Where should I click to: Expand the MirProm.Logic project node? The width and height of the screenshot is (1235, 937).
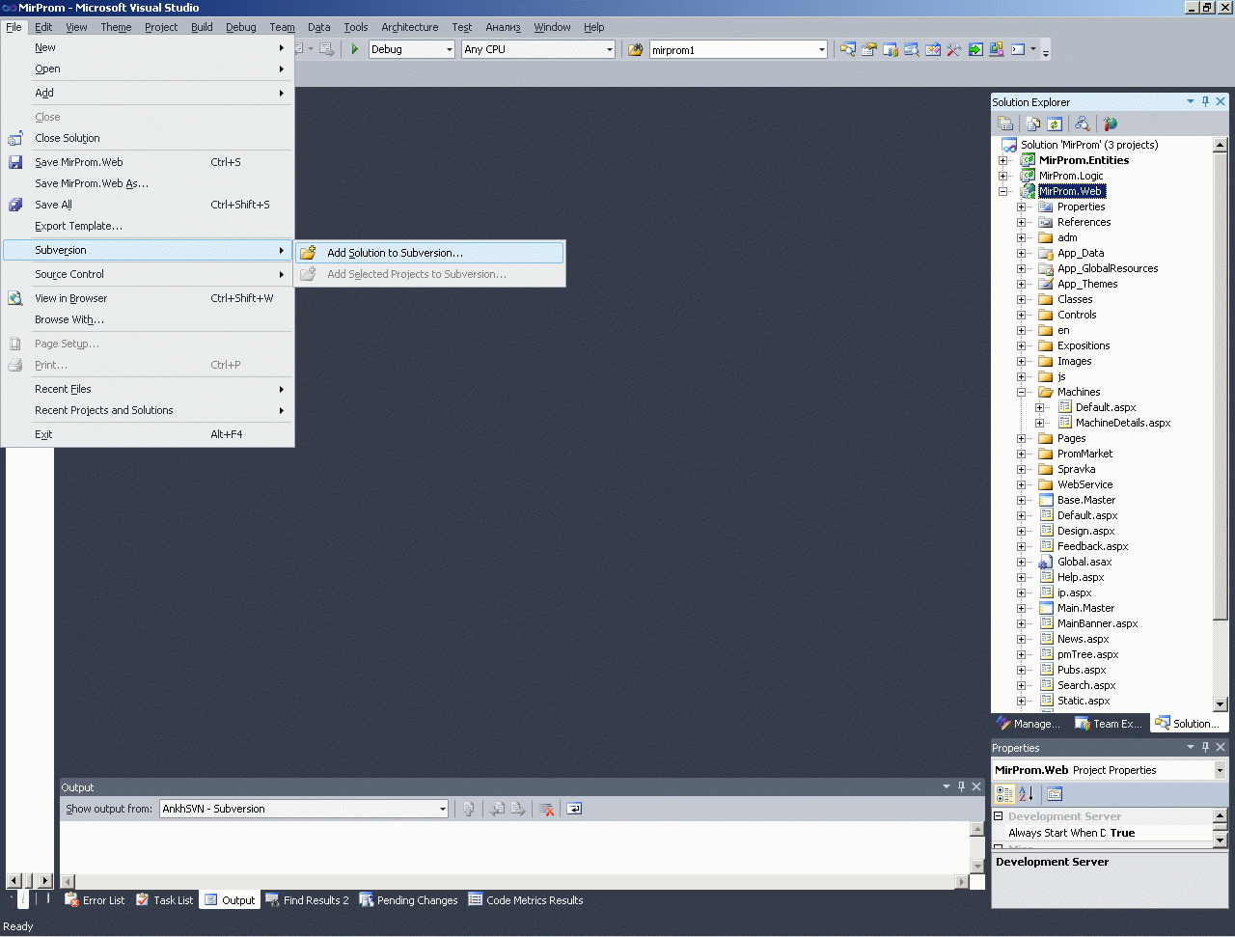1003,176
